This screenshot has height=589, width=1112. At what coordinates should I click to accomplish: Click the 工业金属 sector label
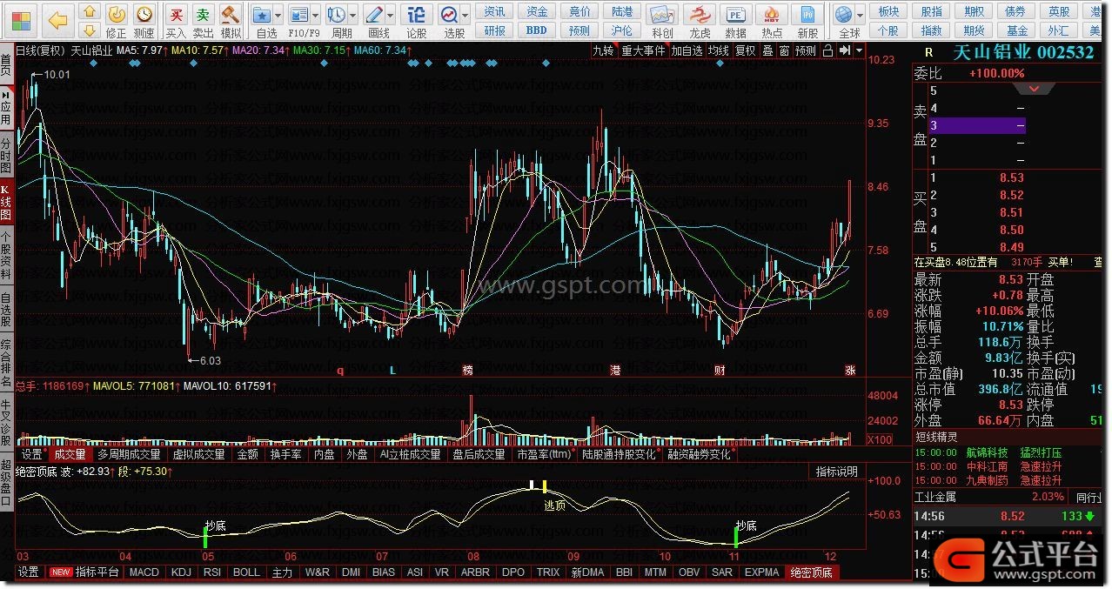click(935, 497)
